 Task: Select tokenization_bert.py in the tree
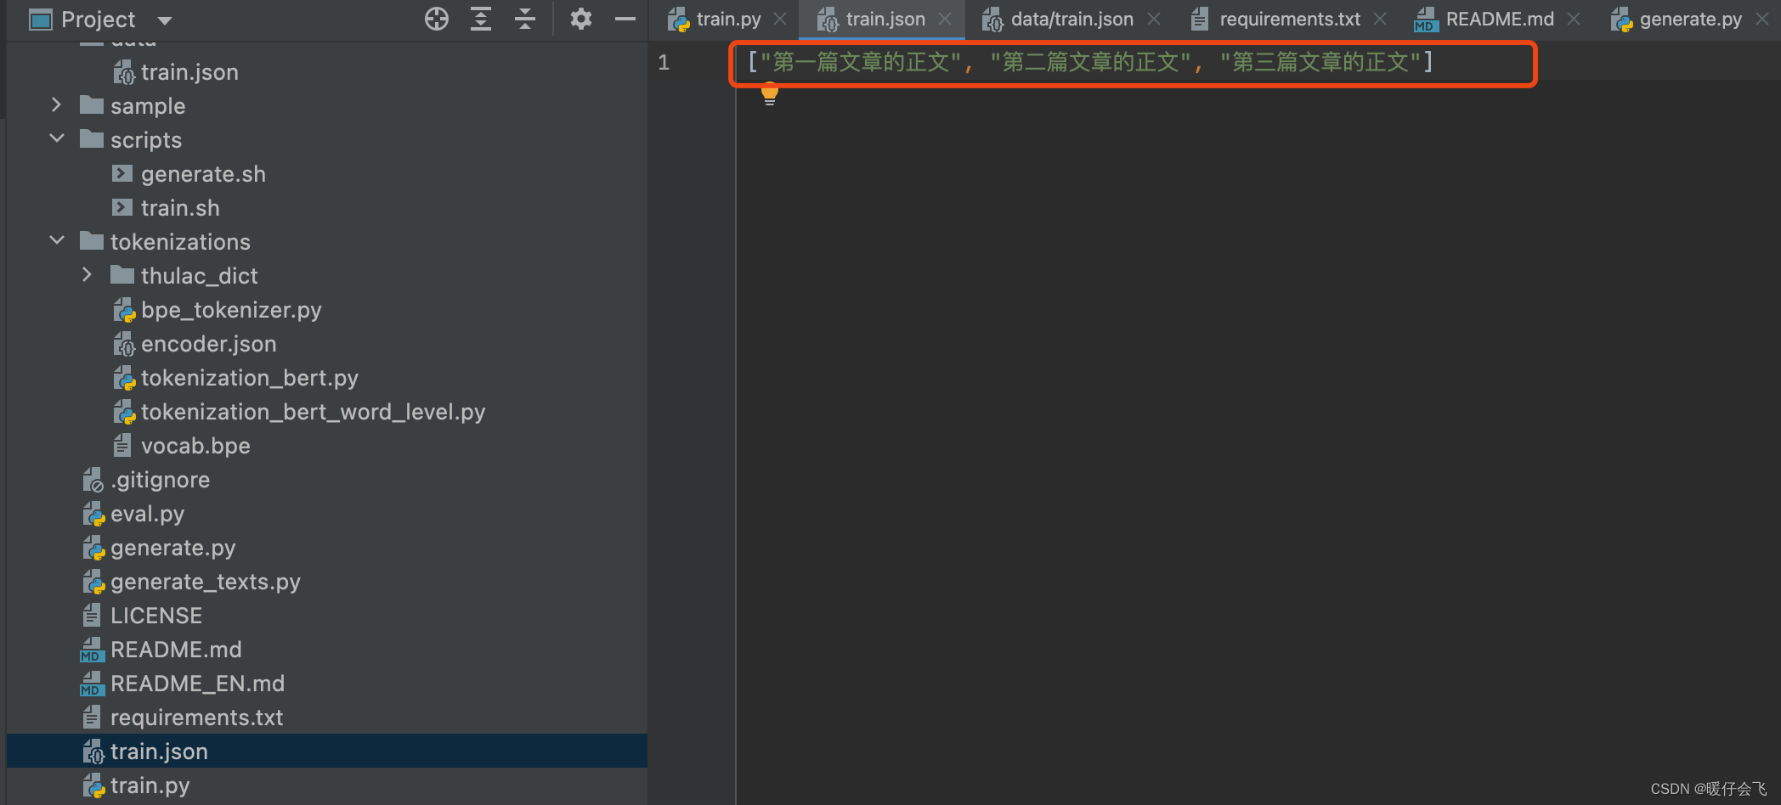click(x=250, y=378)
